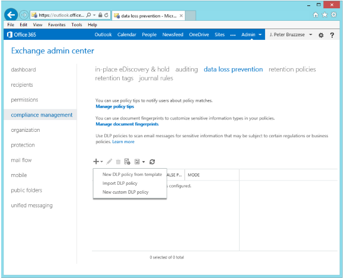
Task: Click the browser forward arrow button
Action: (x=24, y=15)
